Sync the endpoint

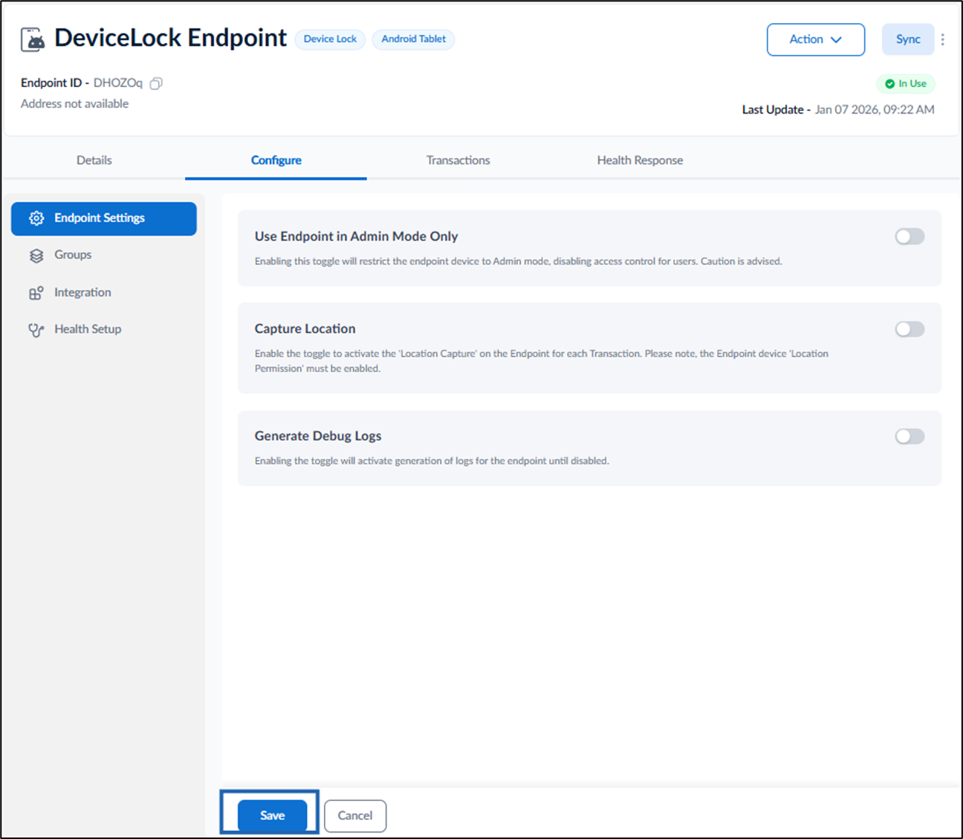(x=908, y=39)
